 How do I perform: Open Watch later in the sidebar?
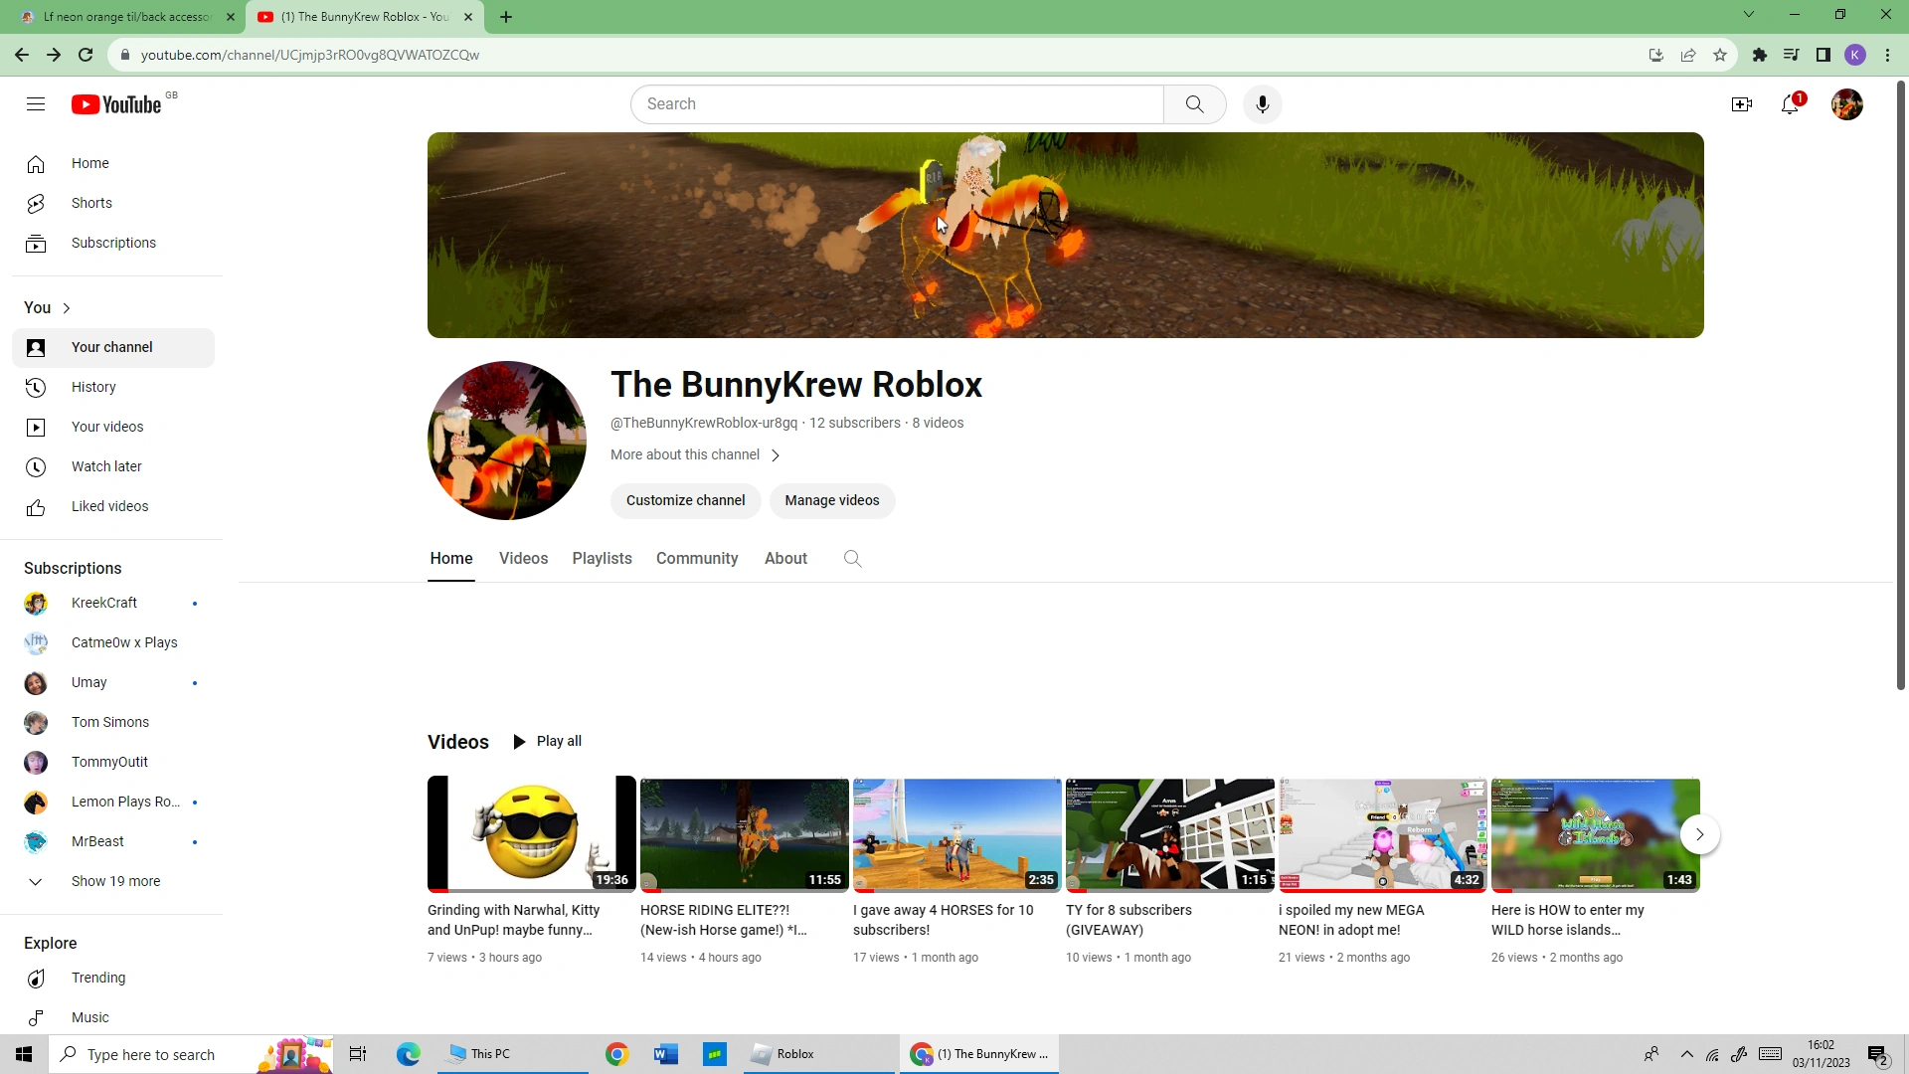coord(107,466)
